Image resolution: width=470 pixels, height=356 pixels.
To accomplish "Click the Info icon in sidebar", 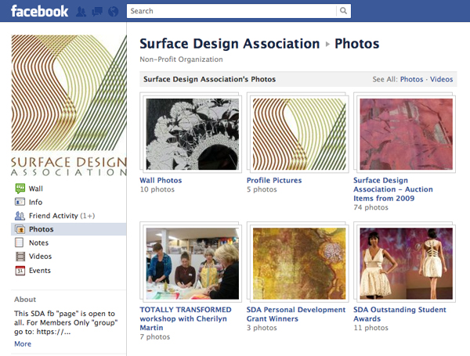I will [20, 202].
